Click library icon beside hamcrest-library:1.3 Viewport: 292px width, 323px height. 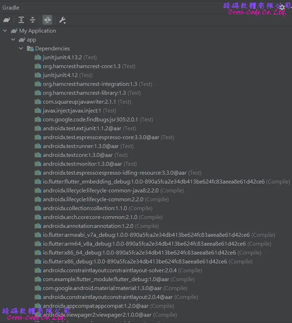(x=38, y=93)
